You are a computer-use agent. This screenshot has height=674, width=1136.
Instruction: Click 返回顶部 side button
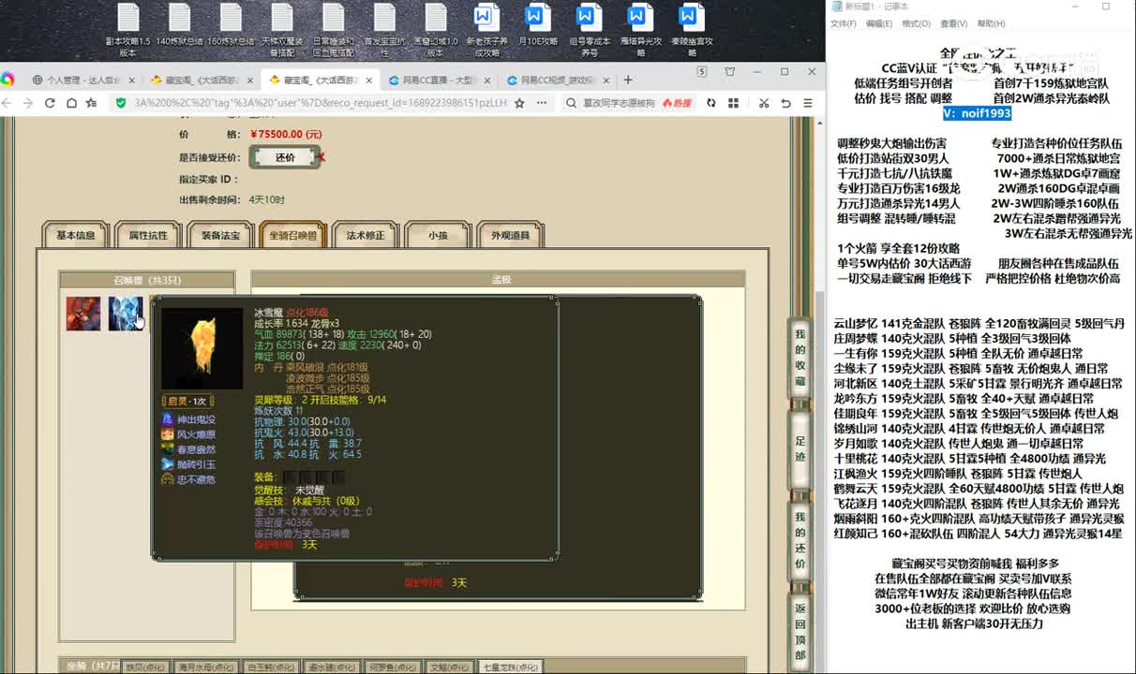(800, 631)
